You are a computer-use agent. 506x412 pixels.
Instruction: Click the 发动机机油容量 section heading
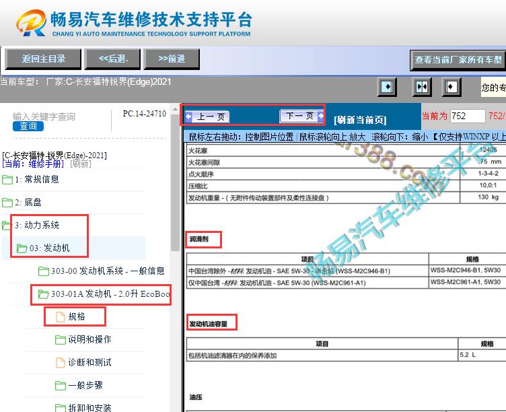point(208,324)
